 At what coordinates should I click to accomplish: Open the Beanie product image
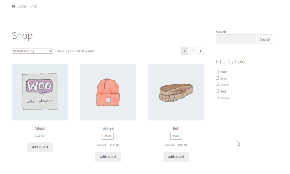coord(108,92)
